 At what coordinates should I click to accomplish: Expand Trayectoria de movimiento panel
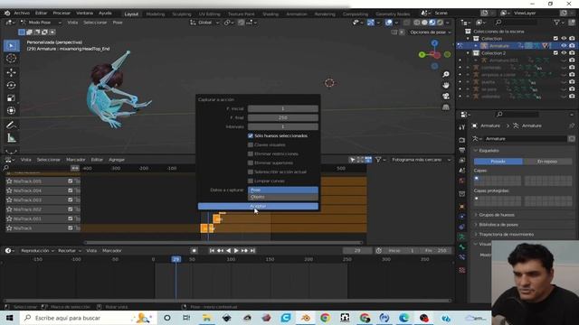pos(506,235)
